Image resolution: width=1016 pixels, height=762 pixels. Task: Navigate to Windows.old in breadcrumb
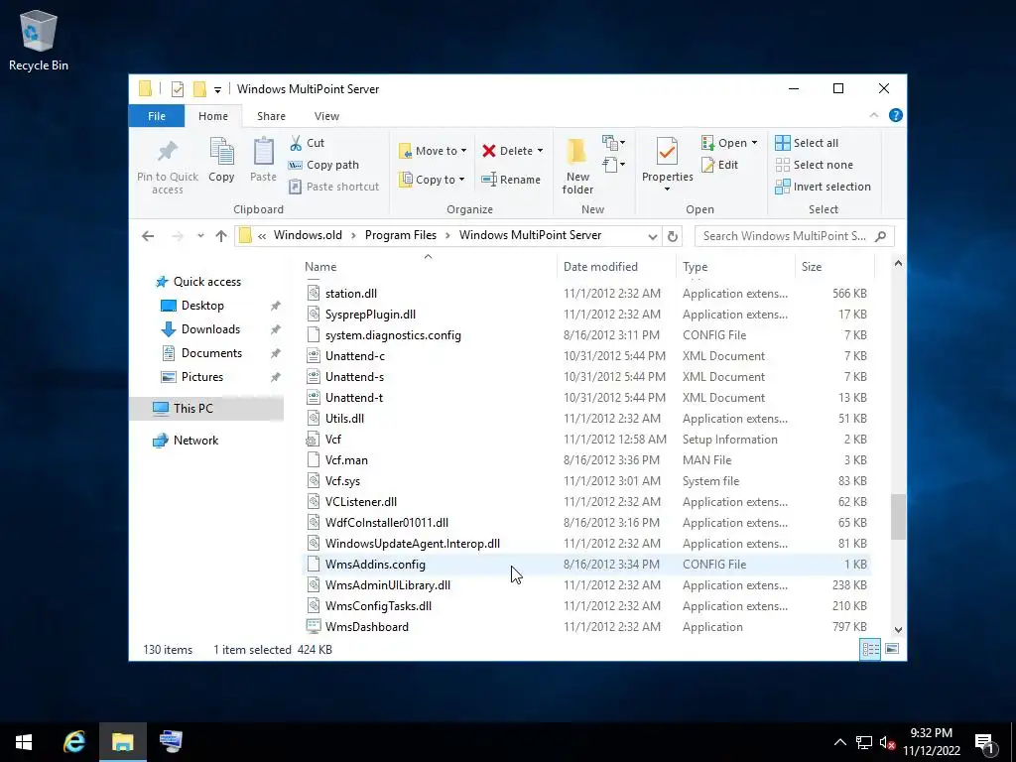pyautogui.click(x=308, y=235)
